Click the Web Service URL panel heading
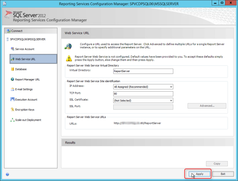Screen dimensions: 238x181 tap(77, 33)
